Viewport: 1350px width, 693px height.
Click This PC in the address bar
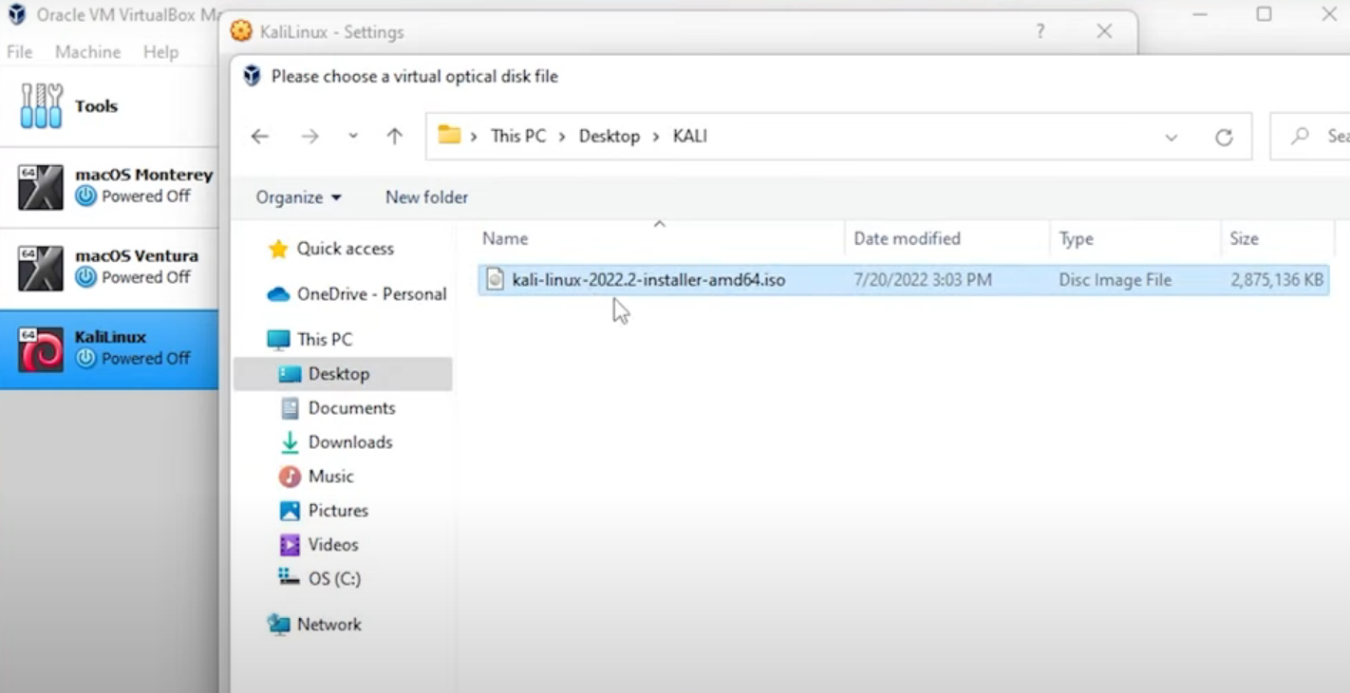tap(518, 137)
